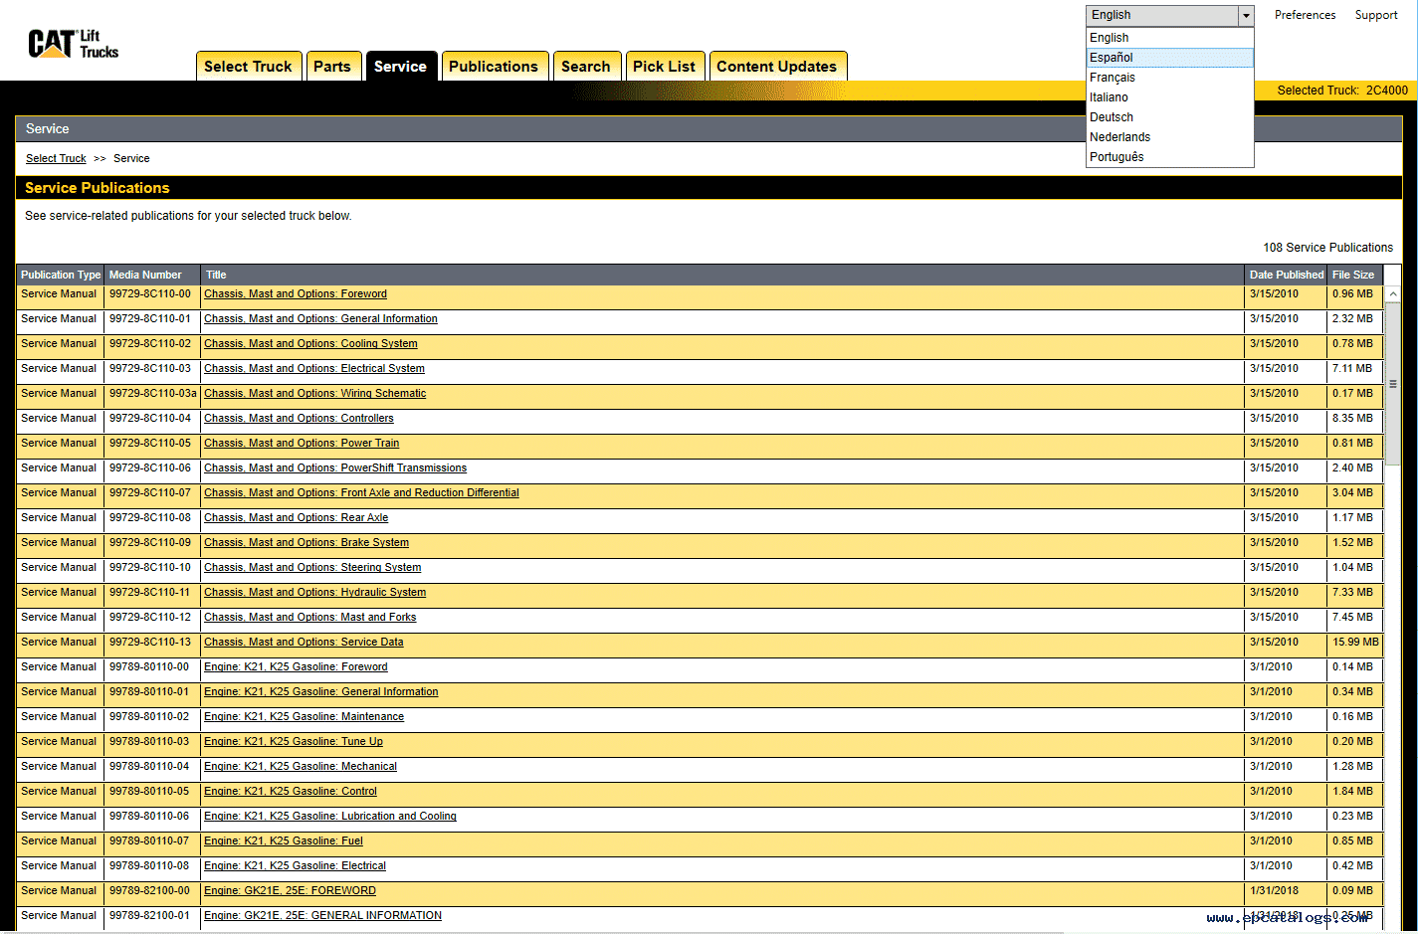The height and width of the screenshot is (934, 1418).
Task: Open the Preferences link
Action: [1306, 15]
